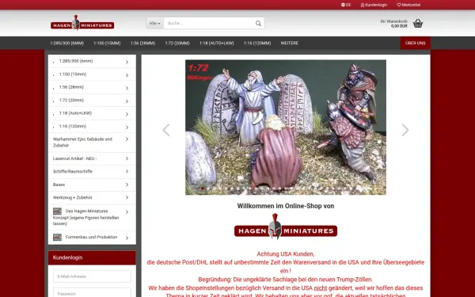Click the globe DE language icon
475x297 pixels.
pyautogui.click(x=346, y=5)
